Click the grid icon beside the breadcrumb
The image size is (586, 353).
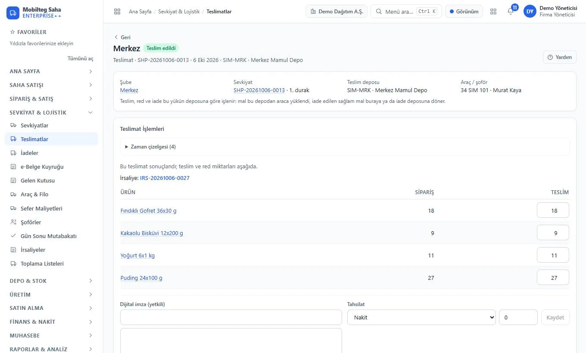pos(117,12)
